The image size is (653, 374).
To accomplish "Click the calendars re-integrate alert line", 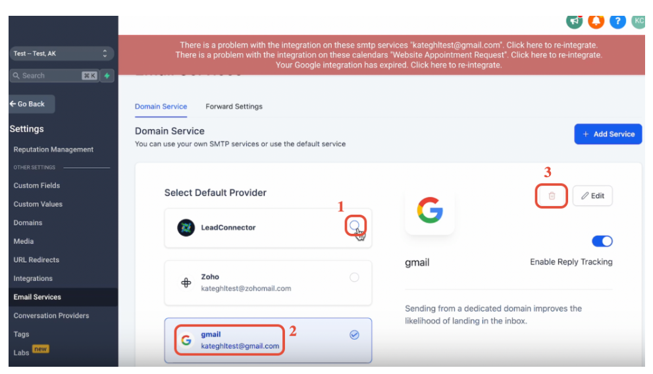I will pos(388,55).
